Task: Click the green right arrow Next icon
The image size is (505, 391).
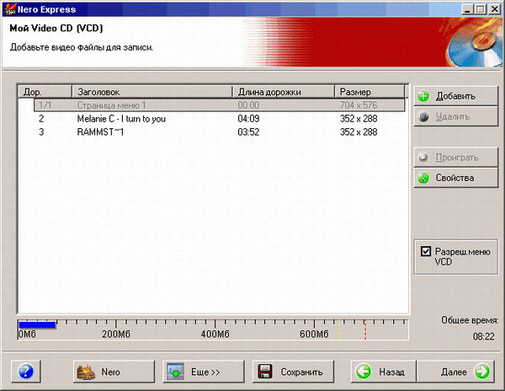Action: coord(481,372)
